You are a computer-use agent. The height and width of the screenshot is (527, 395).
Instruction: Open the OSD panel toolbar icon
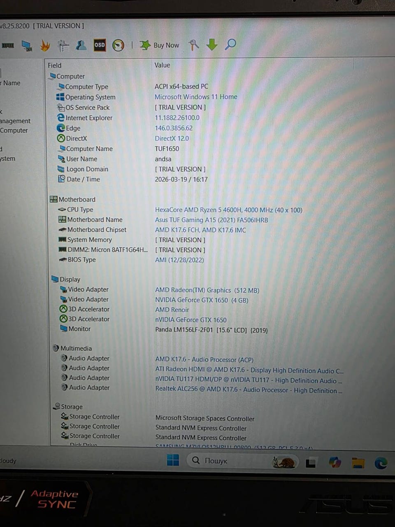point(100,45)
